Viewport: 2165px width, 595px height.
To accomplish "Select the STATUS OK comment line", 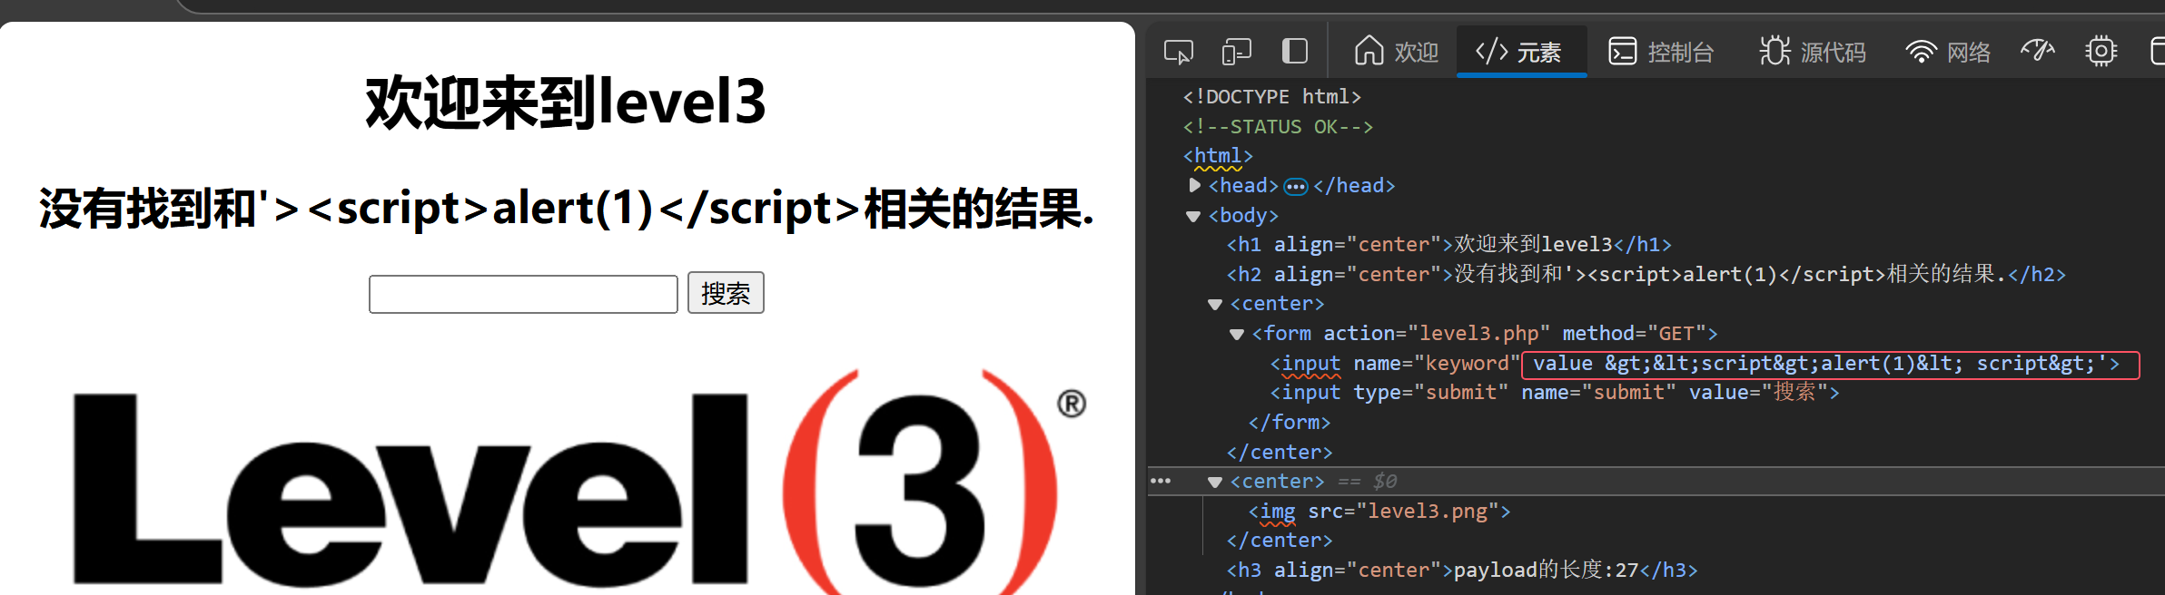I will [x=1278, y=126].
